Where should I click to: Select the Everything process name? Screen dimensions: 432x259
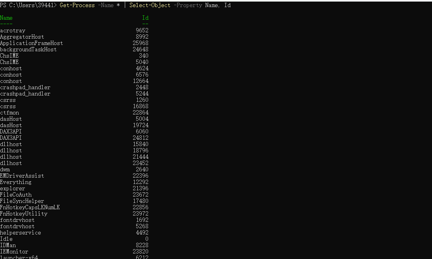coord(16,182)
